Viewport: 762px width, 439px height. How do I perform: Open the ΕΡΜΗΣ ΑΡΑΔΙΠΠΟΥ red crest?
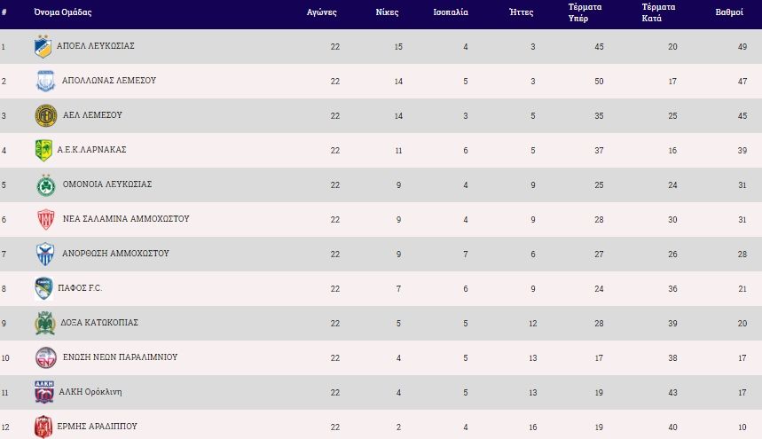coord(43,427)
